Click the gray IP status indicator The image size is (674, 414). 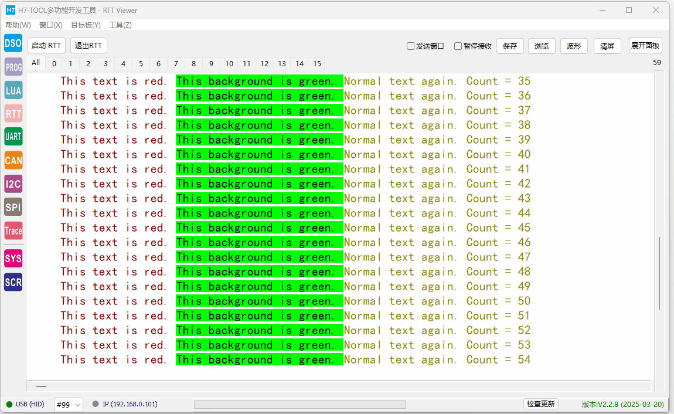96,403
